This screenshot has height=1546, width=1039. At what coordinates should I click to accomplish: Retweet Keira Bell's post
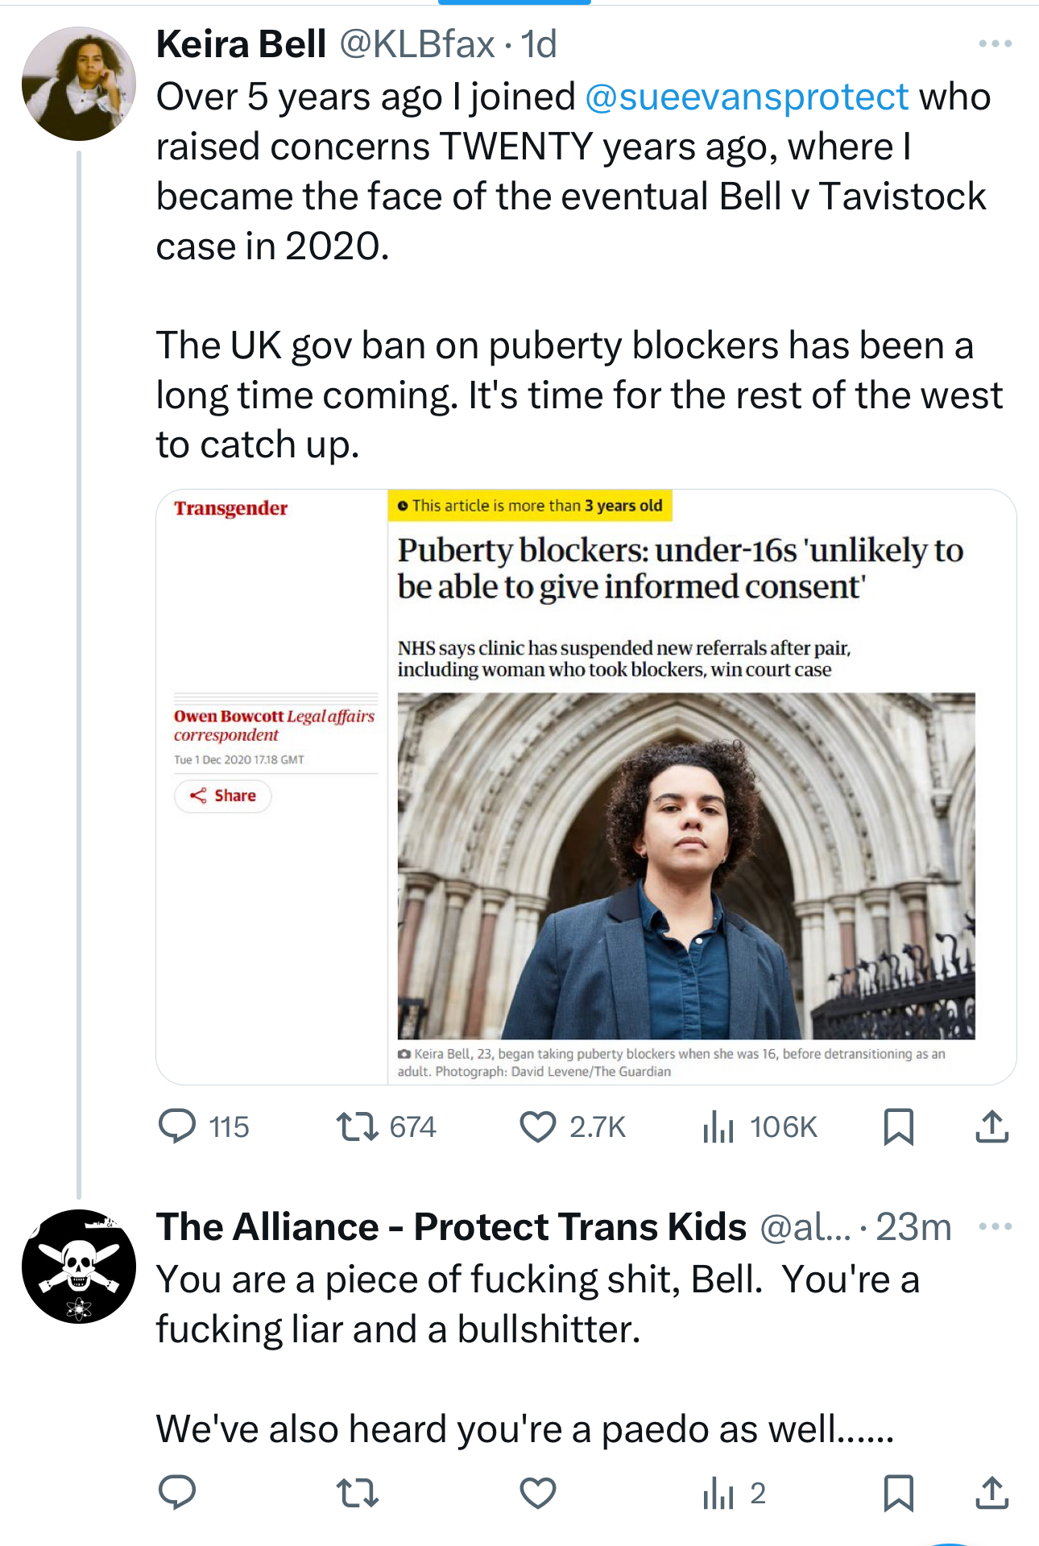[x=358, y=1126]
